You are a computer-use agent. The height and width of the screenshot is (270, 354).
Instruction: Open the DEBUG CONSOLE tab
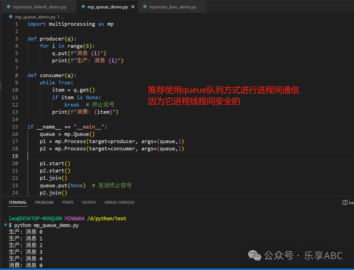[119, 202]
